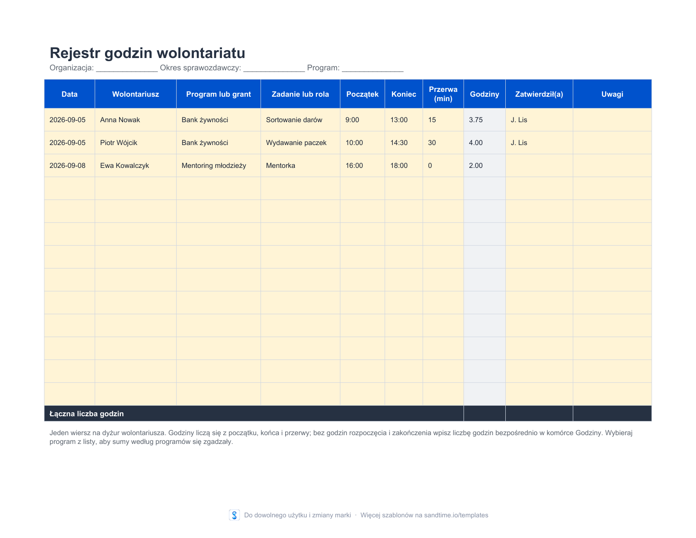Click the 'Łączna liczba godzin' total label

click(x=87, y=414)
